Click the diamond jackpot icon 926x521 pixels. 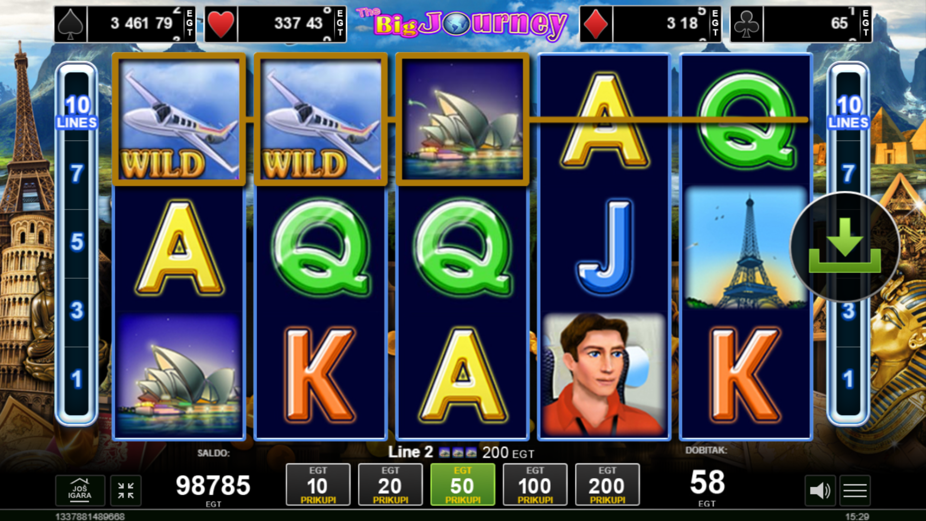596,24
